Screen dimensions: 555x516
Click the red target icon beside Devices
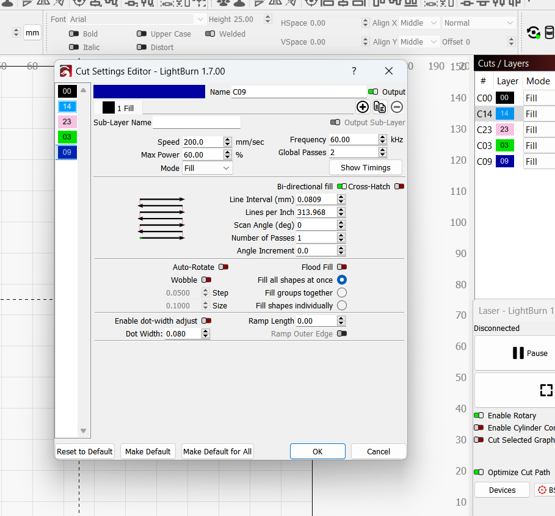click(x=542, y=490)
